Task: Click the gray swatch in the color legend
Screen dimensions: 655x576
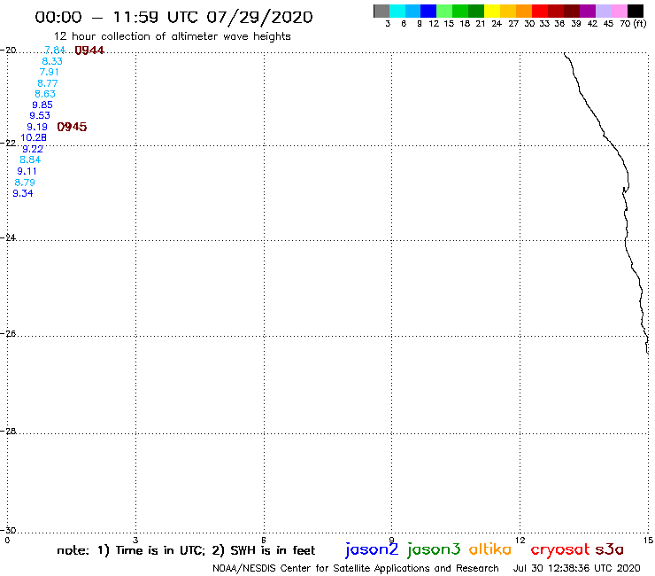Action: coord(381,11)
